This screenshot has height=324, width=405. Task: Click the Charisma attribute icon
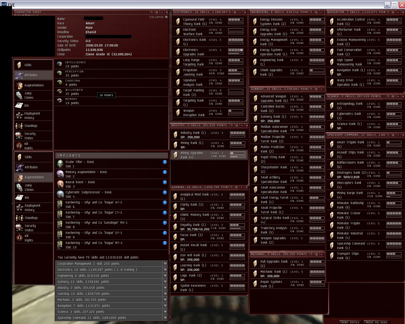coord(59,83)
